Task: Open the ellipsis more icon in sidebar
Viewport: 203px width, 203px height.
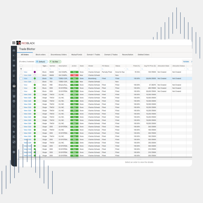Action: click(x=14, y=152)
